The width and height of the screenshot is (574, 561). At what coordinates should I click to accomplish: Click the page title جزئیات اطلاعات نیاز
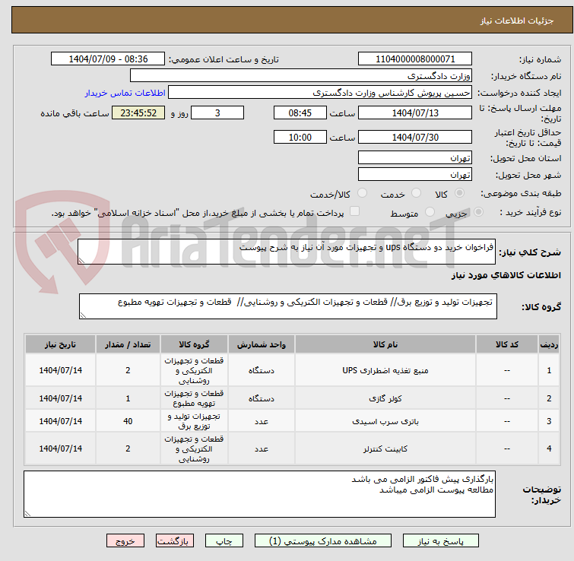(517, 21)
